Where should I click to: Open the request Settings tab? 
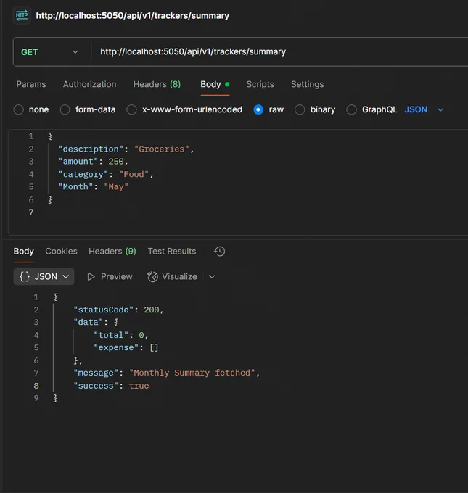click(307, 84)
